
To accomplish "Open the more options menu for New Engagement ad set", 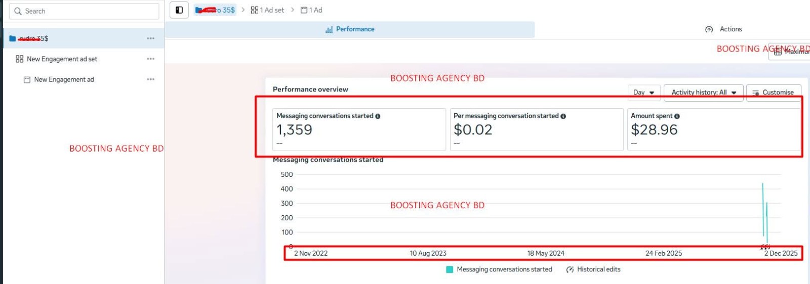I will click(151, 59).
